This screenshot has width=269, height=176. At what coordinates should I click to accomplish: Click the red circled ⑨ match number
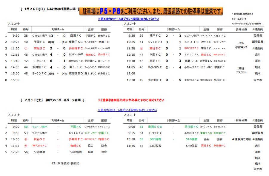click(26, 146)
